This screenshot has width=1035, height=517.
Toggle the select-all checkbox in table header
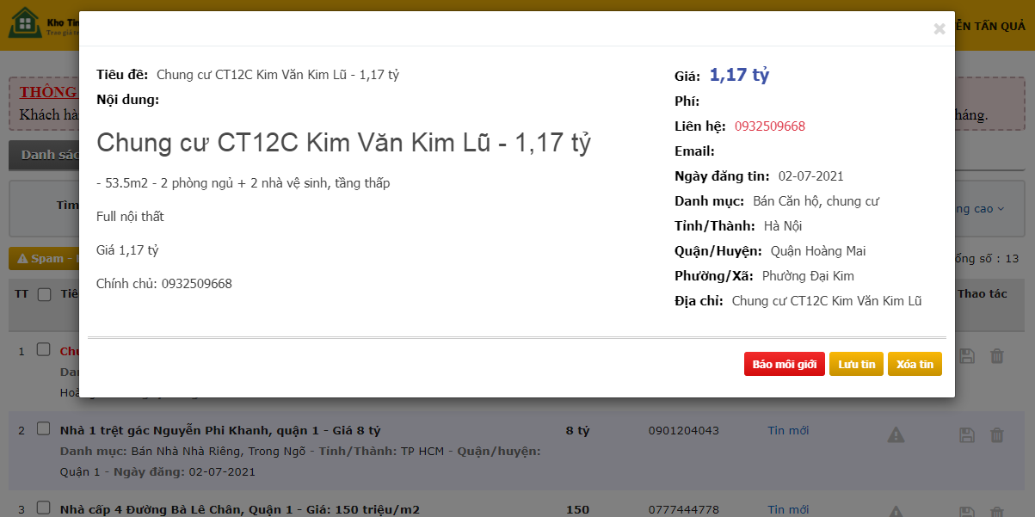click(x=44, y=294)
